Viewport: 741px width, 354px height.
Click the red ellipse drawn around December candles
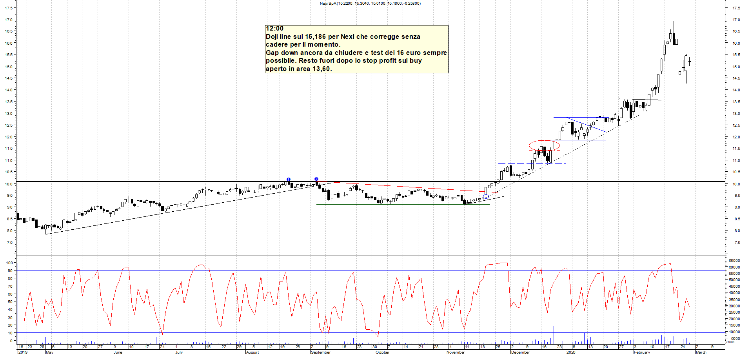pos(544,145)
